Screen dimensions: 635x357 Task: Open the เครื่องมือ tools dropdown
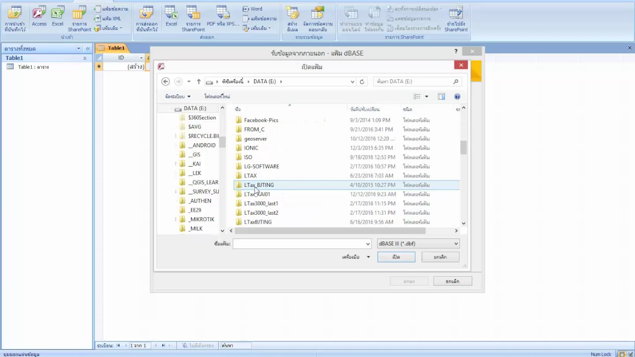[x=356, y=257]
